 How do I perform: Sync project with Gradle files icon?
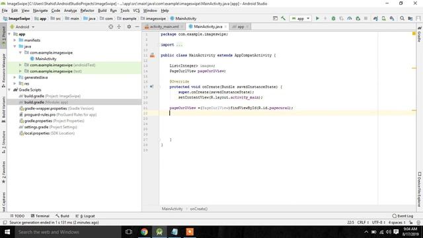pos(375,19)
